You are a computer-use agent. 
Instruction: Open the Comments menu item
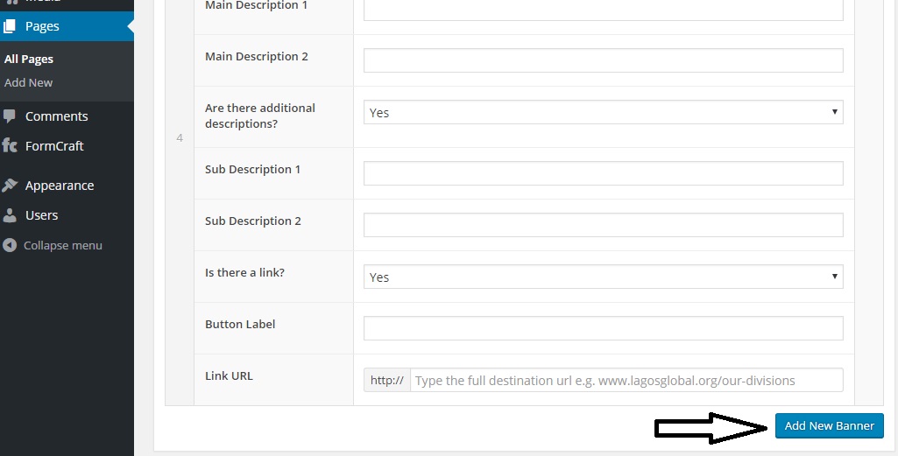[x=56, y=116]
